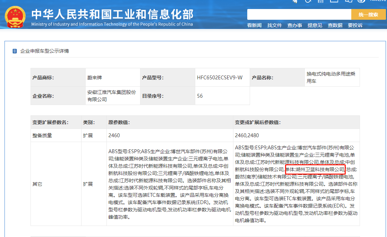Open the 提意见 feedback link
This screenshot has width=387, height=237.
pyautogui.click(x=315, y=25)
